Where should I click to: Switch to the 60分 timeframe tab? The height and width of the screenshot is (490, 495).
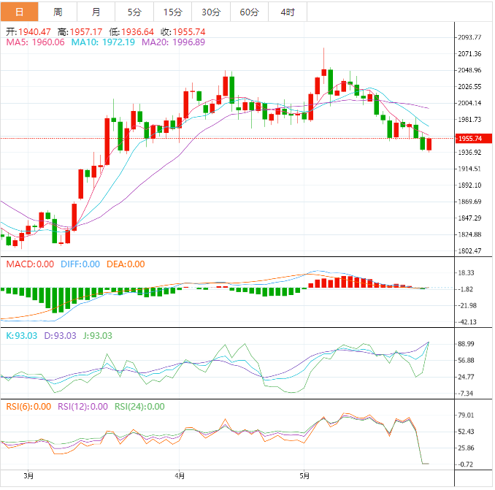click(x=250, y=12)
